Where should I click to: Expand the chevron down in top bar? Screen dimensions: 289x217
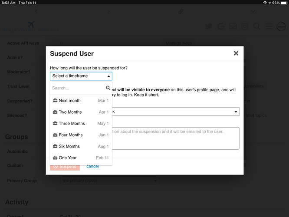[253, 12]
